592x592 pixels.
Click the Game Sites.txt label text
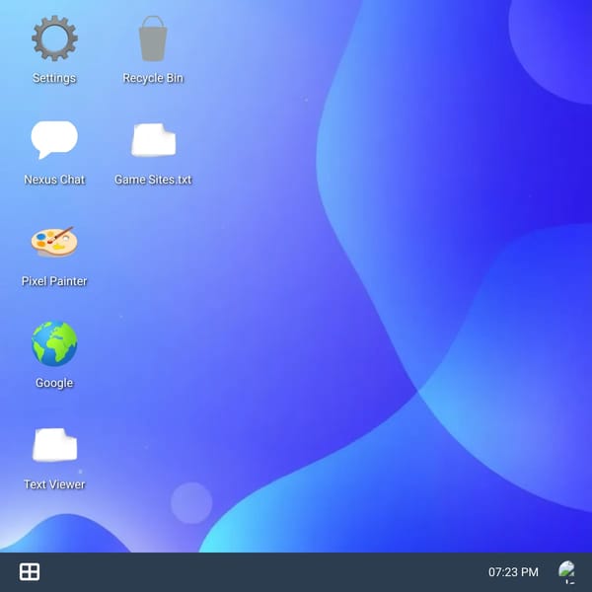tap(153, 180)
